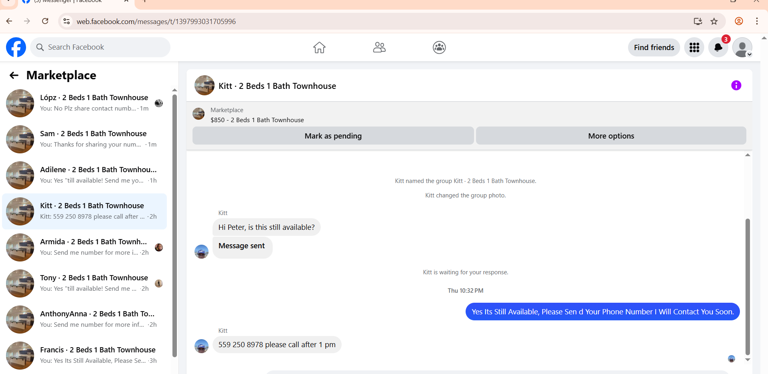This screenshot has width=768, height=374.
Task: Click the site information icon in address bar
Action: [67, 21]
